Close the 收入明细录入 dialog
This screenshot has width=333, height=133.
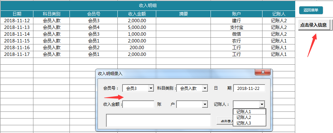pos(263,72)
